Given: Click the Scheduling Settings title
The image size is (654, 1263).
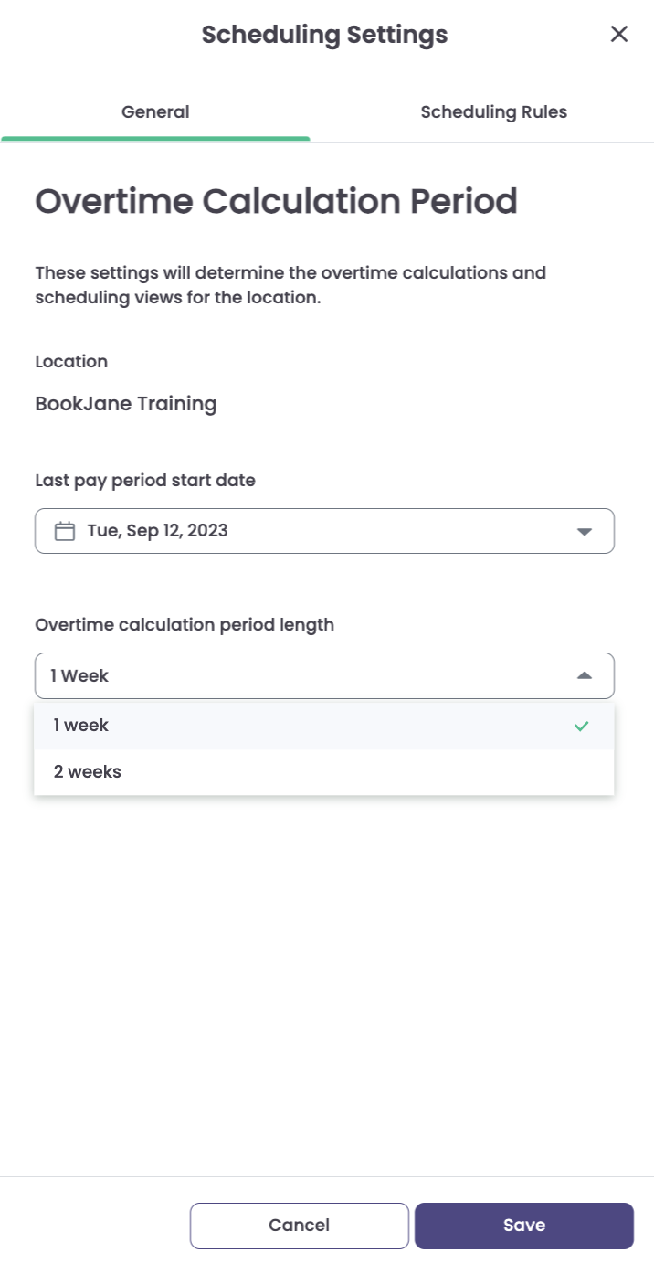Looking at the screenshot, I should (x=324, y=35).
